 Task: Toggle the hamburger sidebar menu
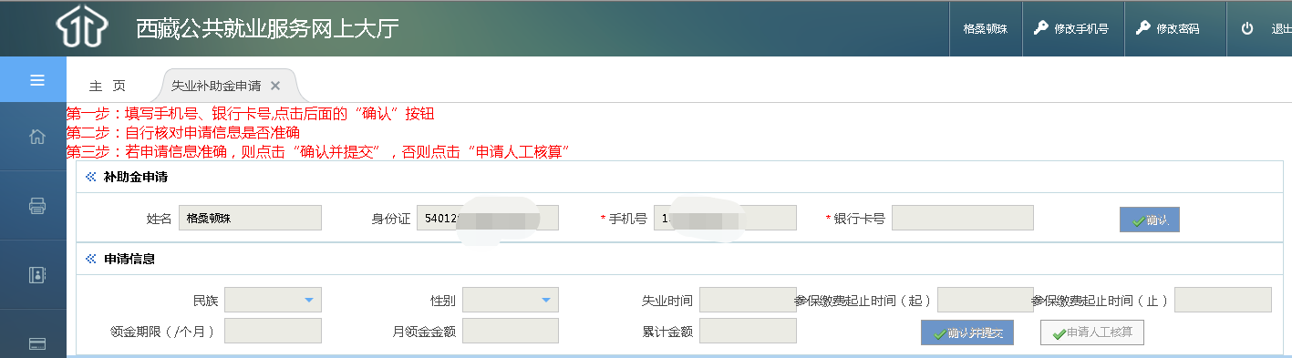pos(37,80)
